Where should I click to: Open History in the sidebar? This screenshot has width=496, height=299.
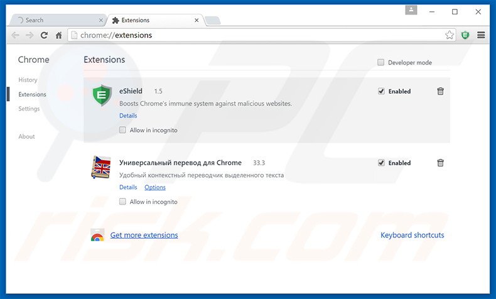click(x=28, y=80)
